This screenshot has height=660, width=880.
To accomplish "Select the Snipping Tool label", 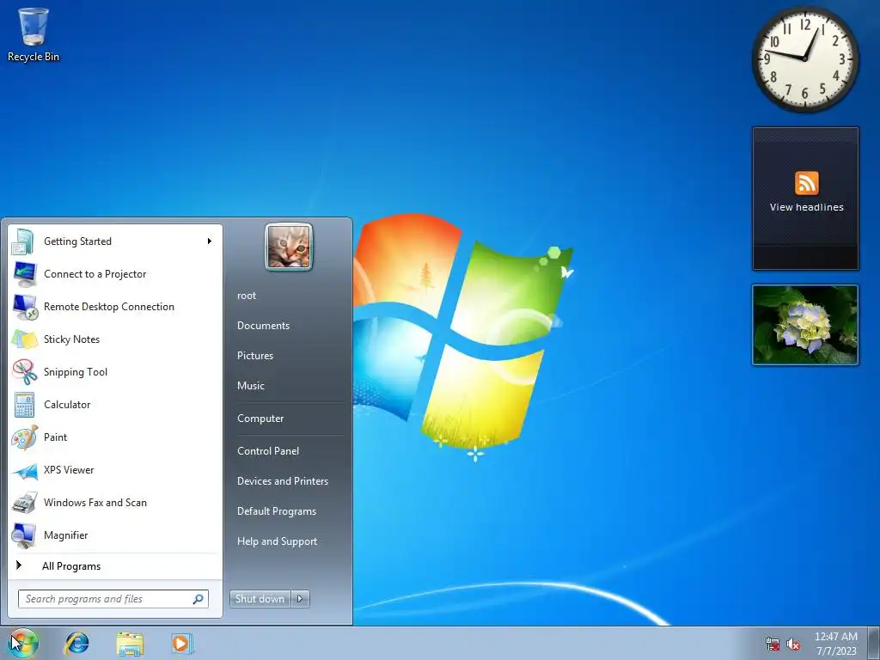I will pos(76,372).
